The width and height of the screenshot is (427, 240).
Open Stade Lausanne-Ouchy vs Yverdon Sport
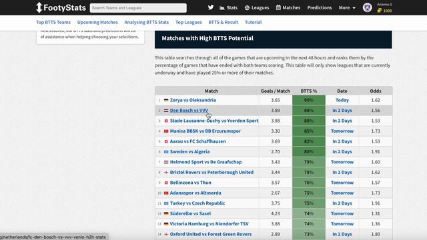coord(214,121)
